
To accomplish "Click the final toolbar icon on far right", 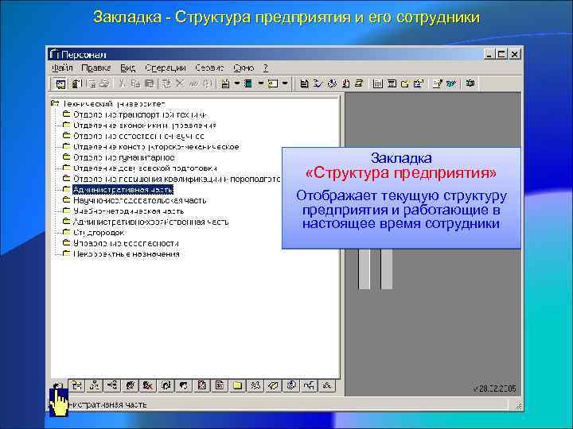I will tap(470, 83).
